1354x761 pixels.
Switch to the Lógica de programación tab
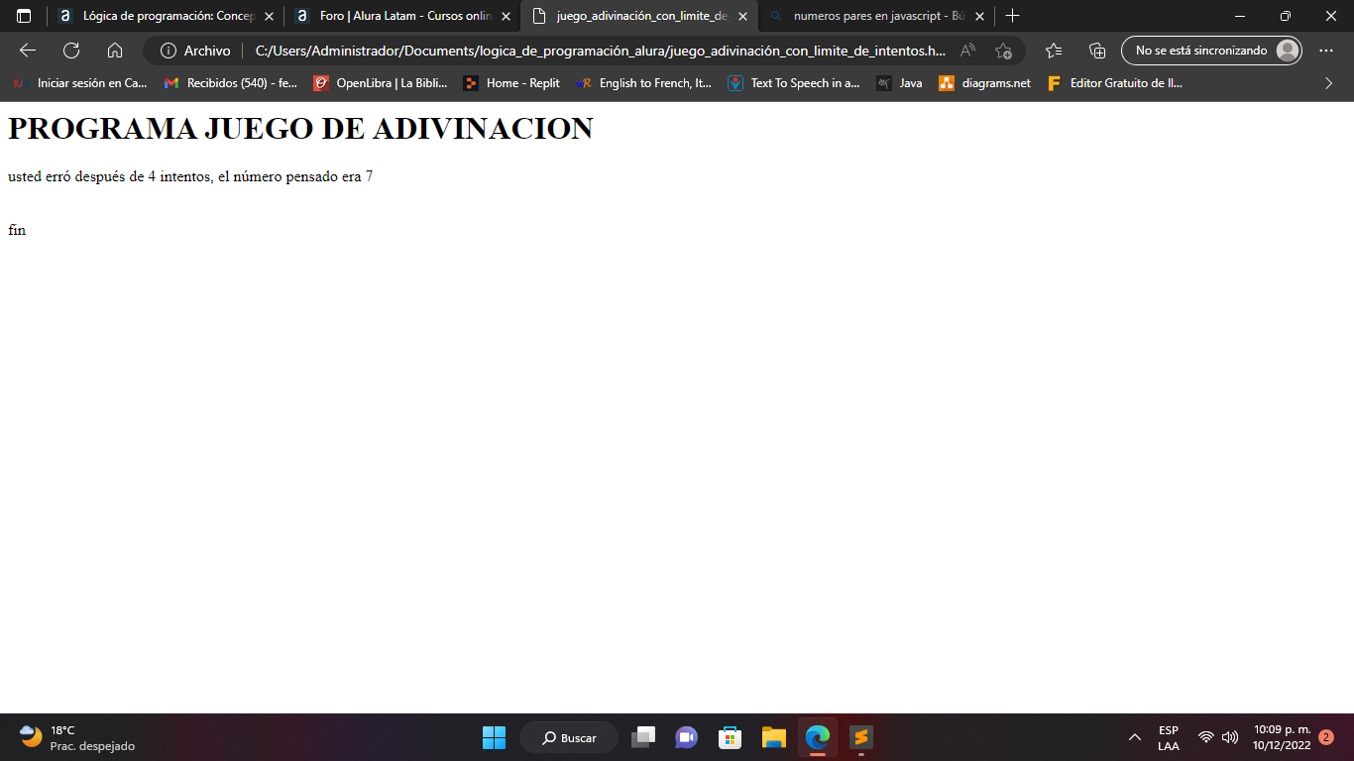pyautogui.click(x=167, y=16)
